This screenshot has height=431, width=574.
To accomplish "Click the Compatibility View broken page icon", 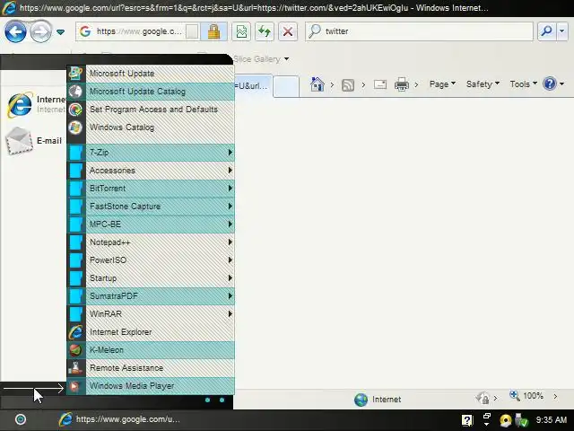I will click(x=241, y=31).
